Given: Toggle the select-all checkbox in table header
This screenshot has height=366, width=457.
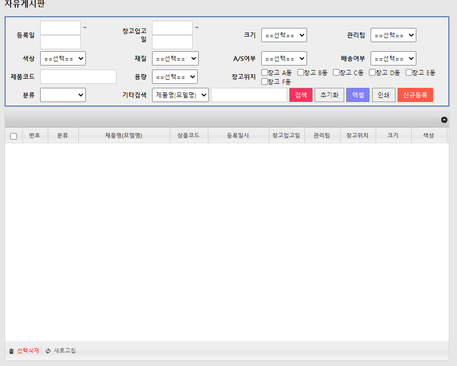Looking at the screenshot, I should click(14, 136).
